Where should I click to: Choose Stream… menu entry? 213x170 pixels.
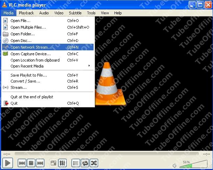coord(48,87)
